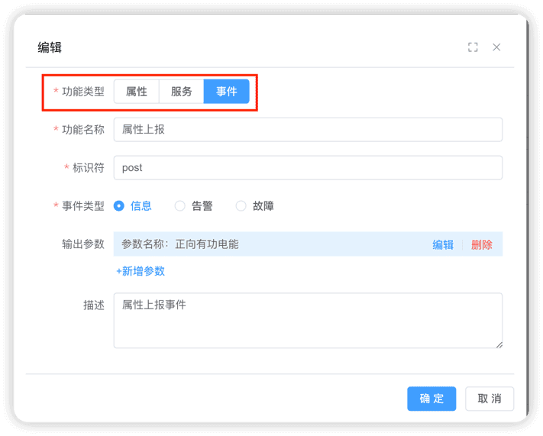Image resolution: width=543 pixels, height=436 pixels.
Task: Click the 标识符 input containing post
Action: click(308, 168)
